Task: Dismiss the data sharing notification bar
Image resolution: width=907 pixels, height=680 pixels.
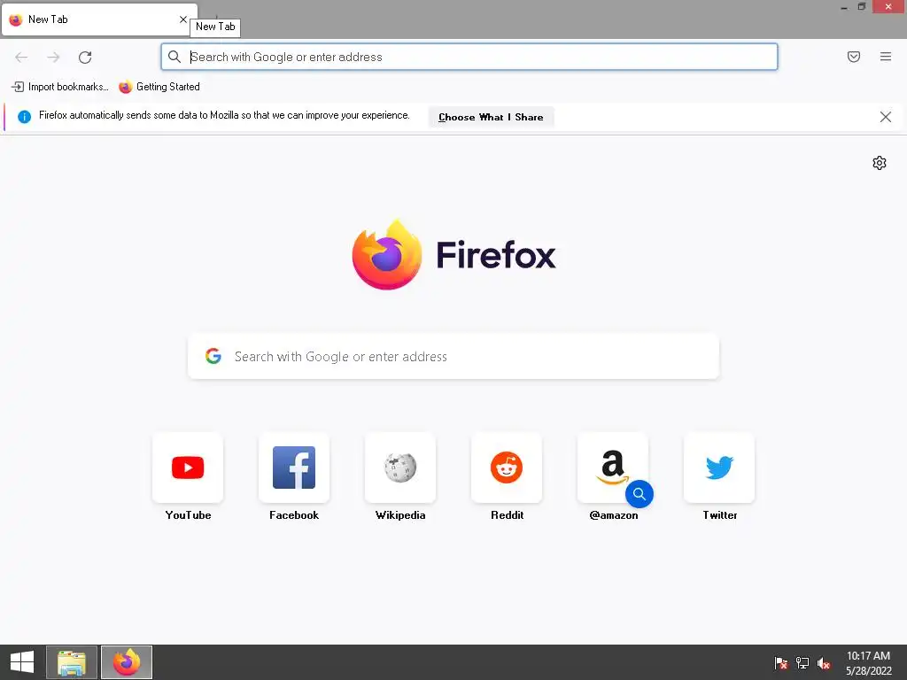Action: (886, 117)
